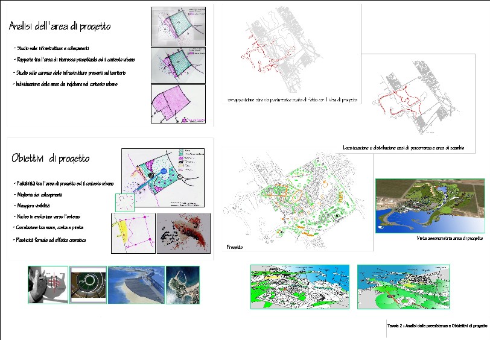Click the heading "Analisi dell'area di progetto"
Image resolution: width=490 pixels, height=340 pixels.
pyautogui.click(x=60, y=26)
